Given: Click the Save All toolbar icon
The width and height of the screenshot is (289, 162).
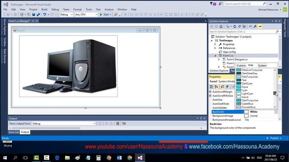Looking at the screenshot, I should click(x=38, y=14).
